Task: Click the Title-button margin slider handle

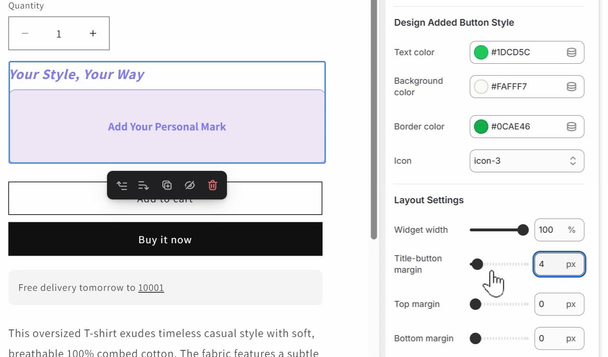Action: pos(477,264)
